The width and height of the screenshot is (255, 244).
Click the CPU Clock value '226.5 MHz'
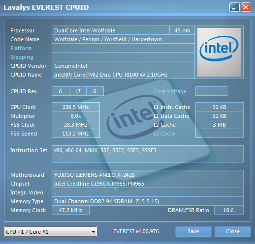76,107
